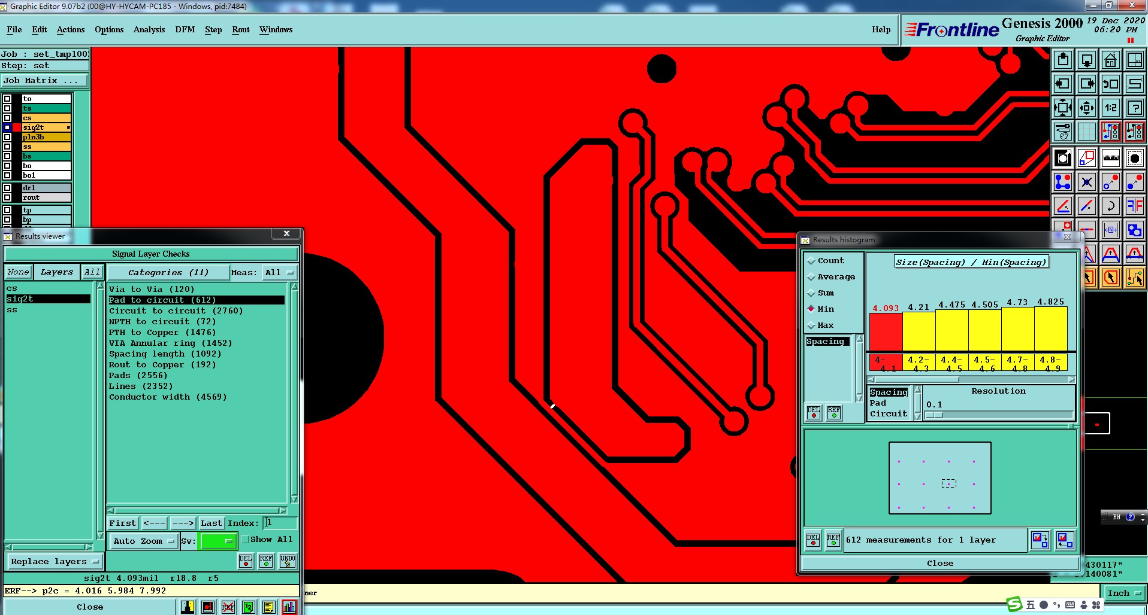Click the 1:2 zoom scale icon
The width and height of the screenshot is (1148, 615).
tap(1111, 108)
